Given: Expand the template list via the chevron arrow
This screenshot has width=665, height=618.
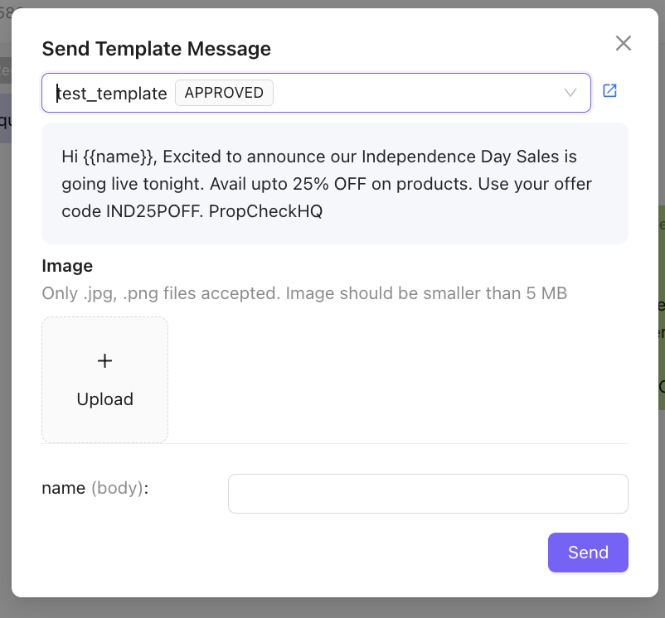Looking at the screenshot, I should [570, 93].
